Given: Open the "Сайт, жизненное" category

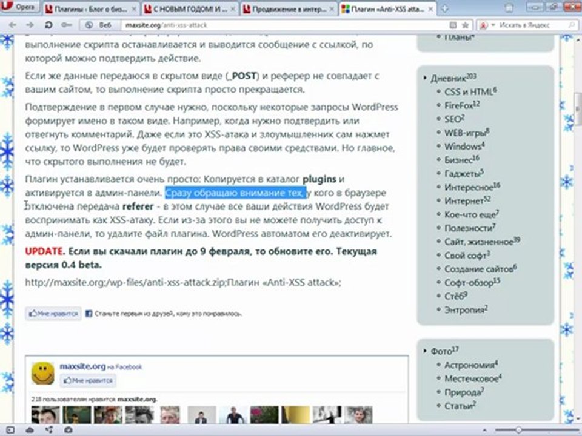Looking at the screenshot, I should (483, 242).
